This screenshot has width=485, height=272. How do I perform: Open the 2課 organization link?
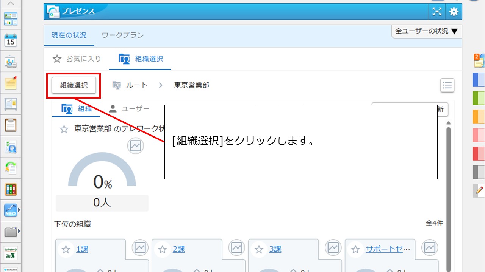(178, 249)
